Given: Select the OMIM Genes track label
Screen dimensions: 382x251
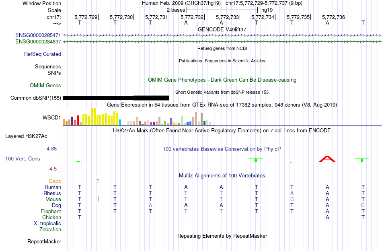Looking at the screenshot, I should coord(45,86).
